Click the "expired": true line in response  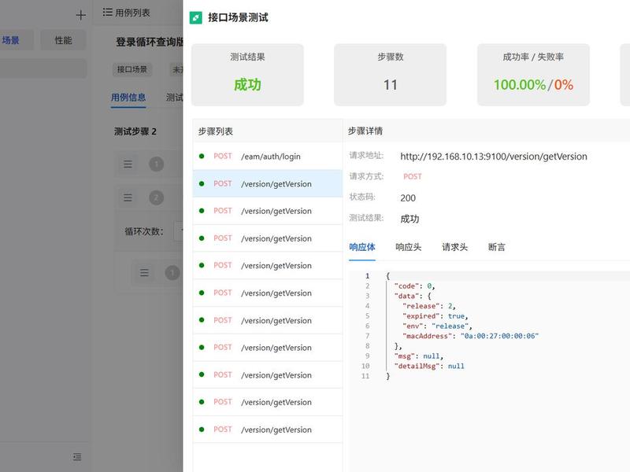click(435, 316)
